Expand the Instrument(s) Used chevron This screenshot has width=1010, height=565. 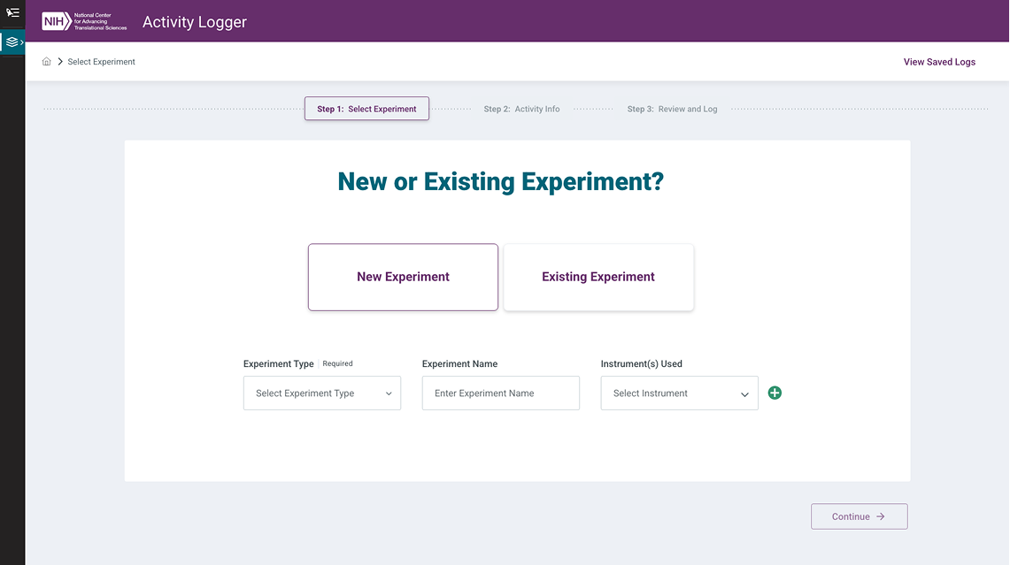tap(745, 393)
